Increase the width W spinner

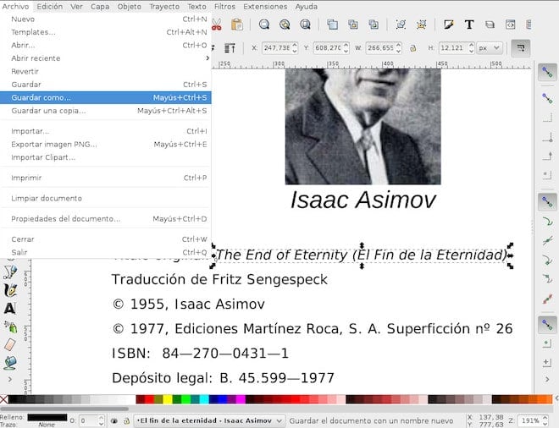tap(399, 45)
